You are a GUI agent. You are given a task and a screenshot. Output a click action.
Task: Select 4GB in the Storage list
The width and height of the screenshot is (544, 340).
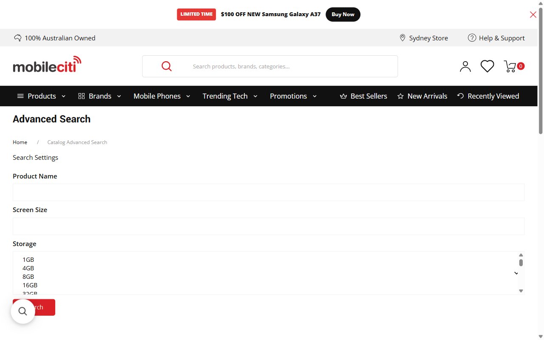pyautogui.click(x=28, y=268)
